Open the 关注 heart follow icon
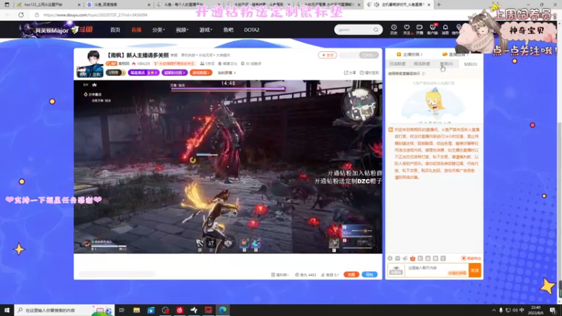 407,29
